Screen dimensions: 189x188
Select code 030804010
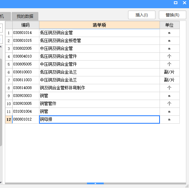coord(22,56)
